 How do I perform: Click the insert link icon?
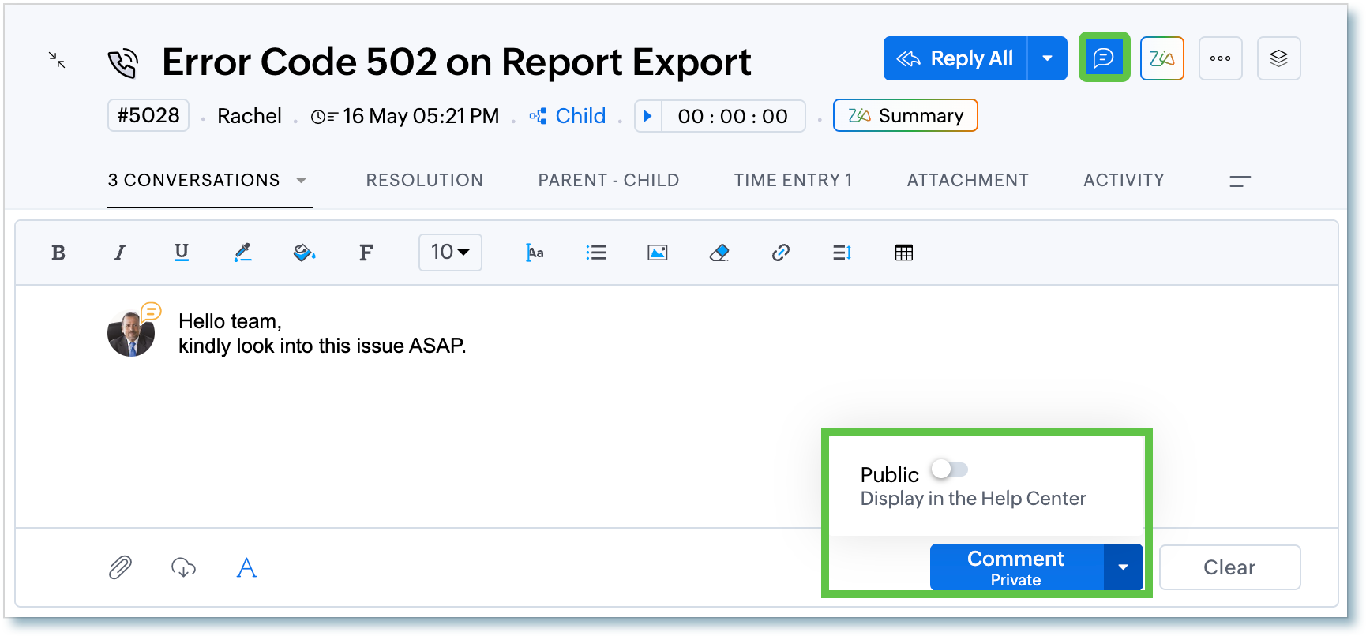[x=780, y=253]
